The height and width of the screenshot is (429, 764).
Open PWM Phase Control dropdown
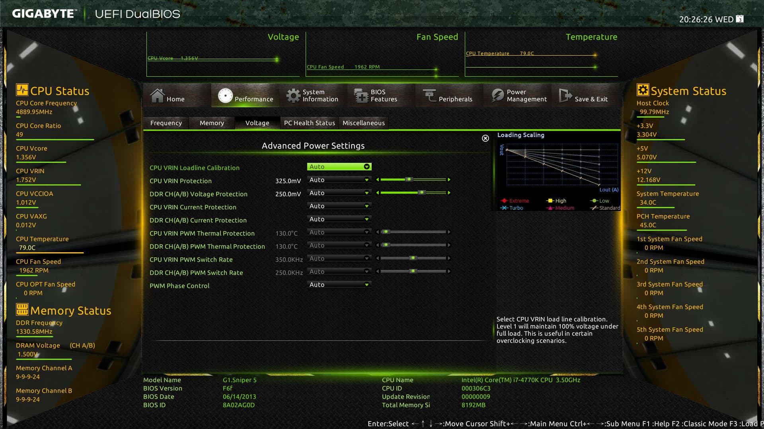click(339, 285)
